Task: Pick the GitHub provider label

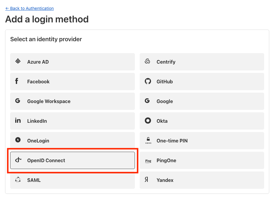Action: [164, 82]
